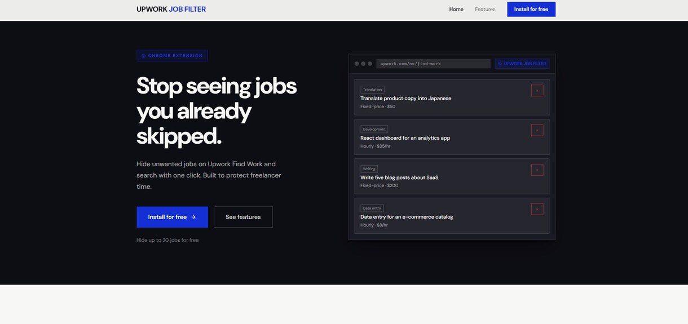The image size is (688, 324).
Task: Go to the Home nav item
Action: [456, 9]
